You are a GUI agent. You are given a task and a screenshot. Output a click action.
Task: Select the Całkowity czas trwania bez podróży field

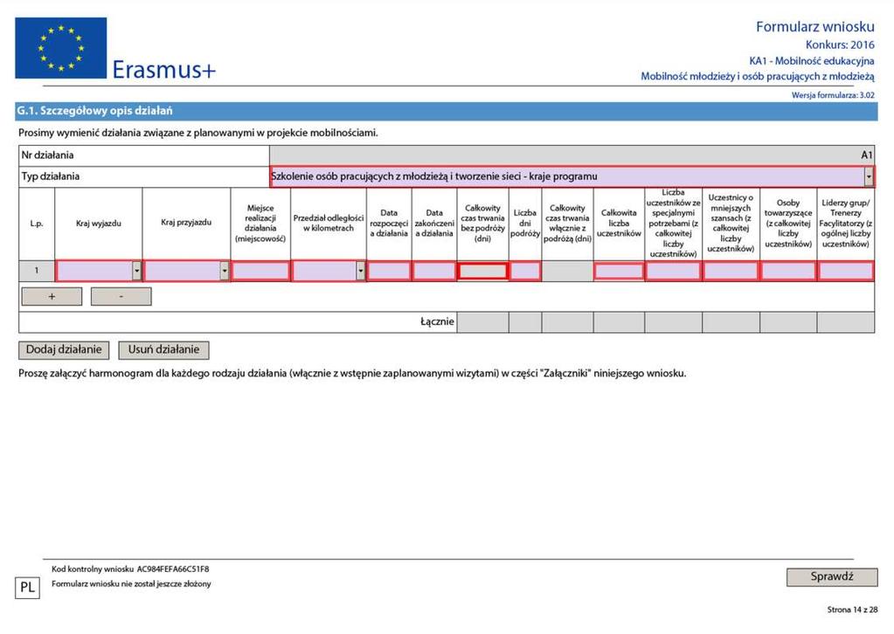click(482, 271)
